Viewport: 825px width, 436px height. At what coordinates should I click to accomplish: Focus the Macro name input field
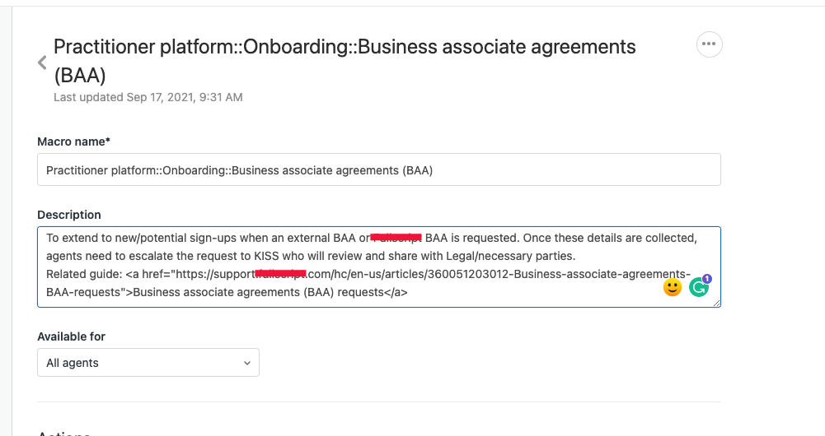tap(379, 170)
